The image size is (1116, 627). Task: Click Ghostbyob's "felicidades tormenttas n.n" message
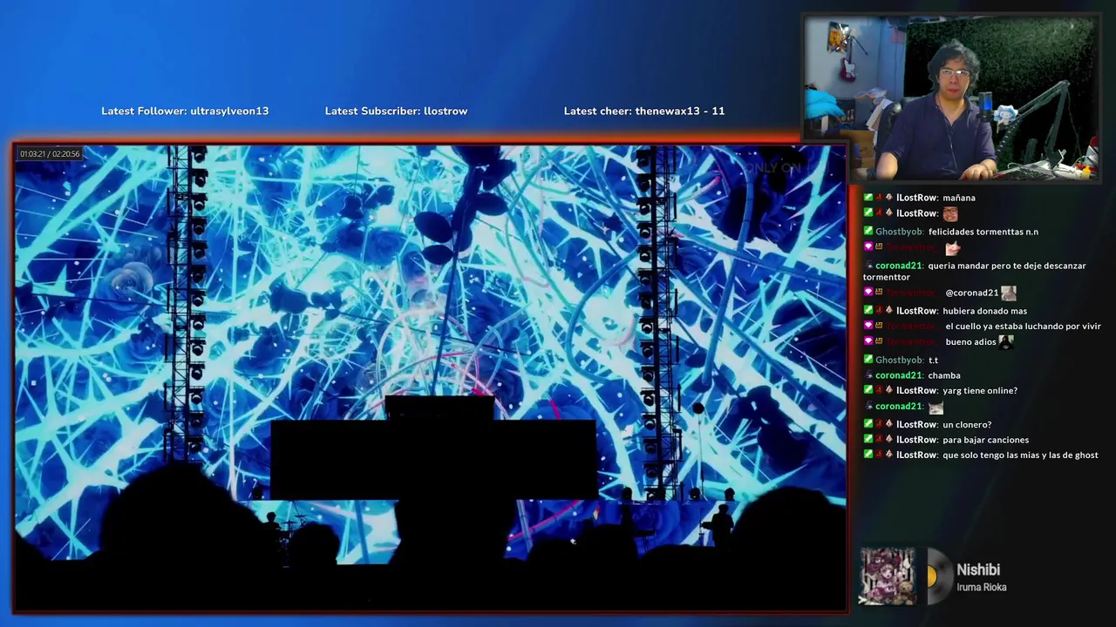pos(983,232)
